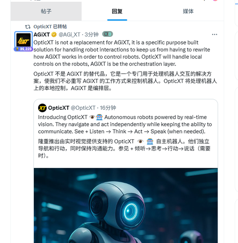This screenshot has width=238, height=243.
Task: Click the AGiXT display name
Action: pos(41,34)
